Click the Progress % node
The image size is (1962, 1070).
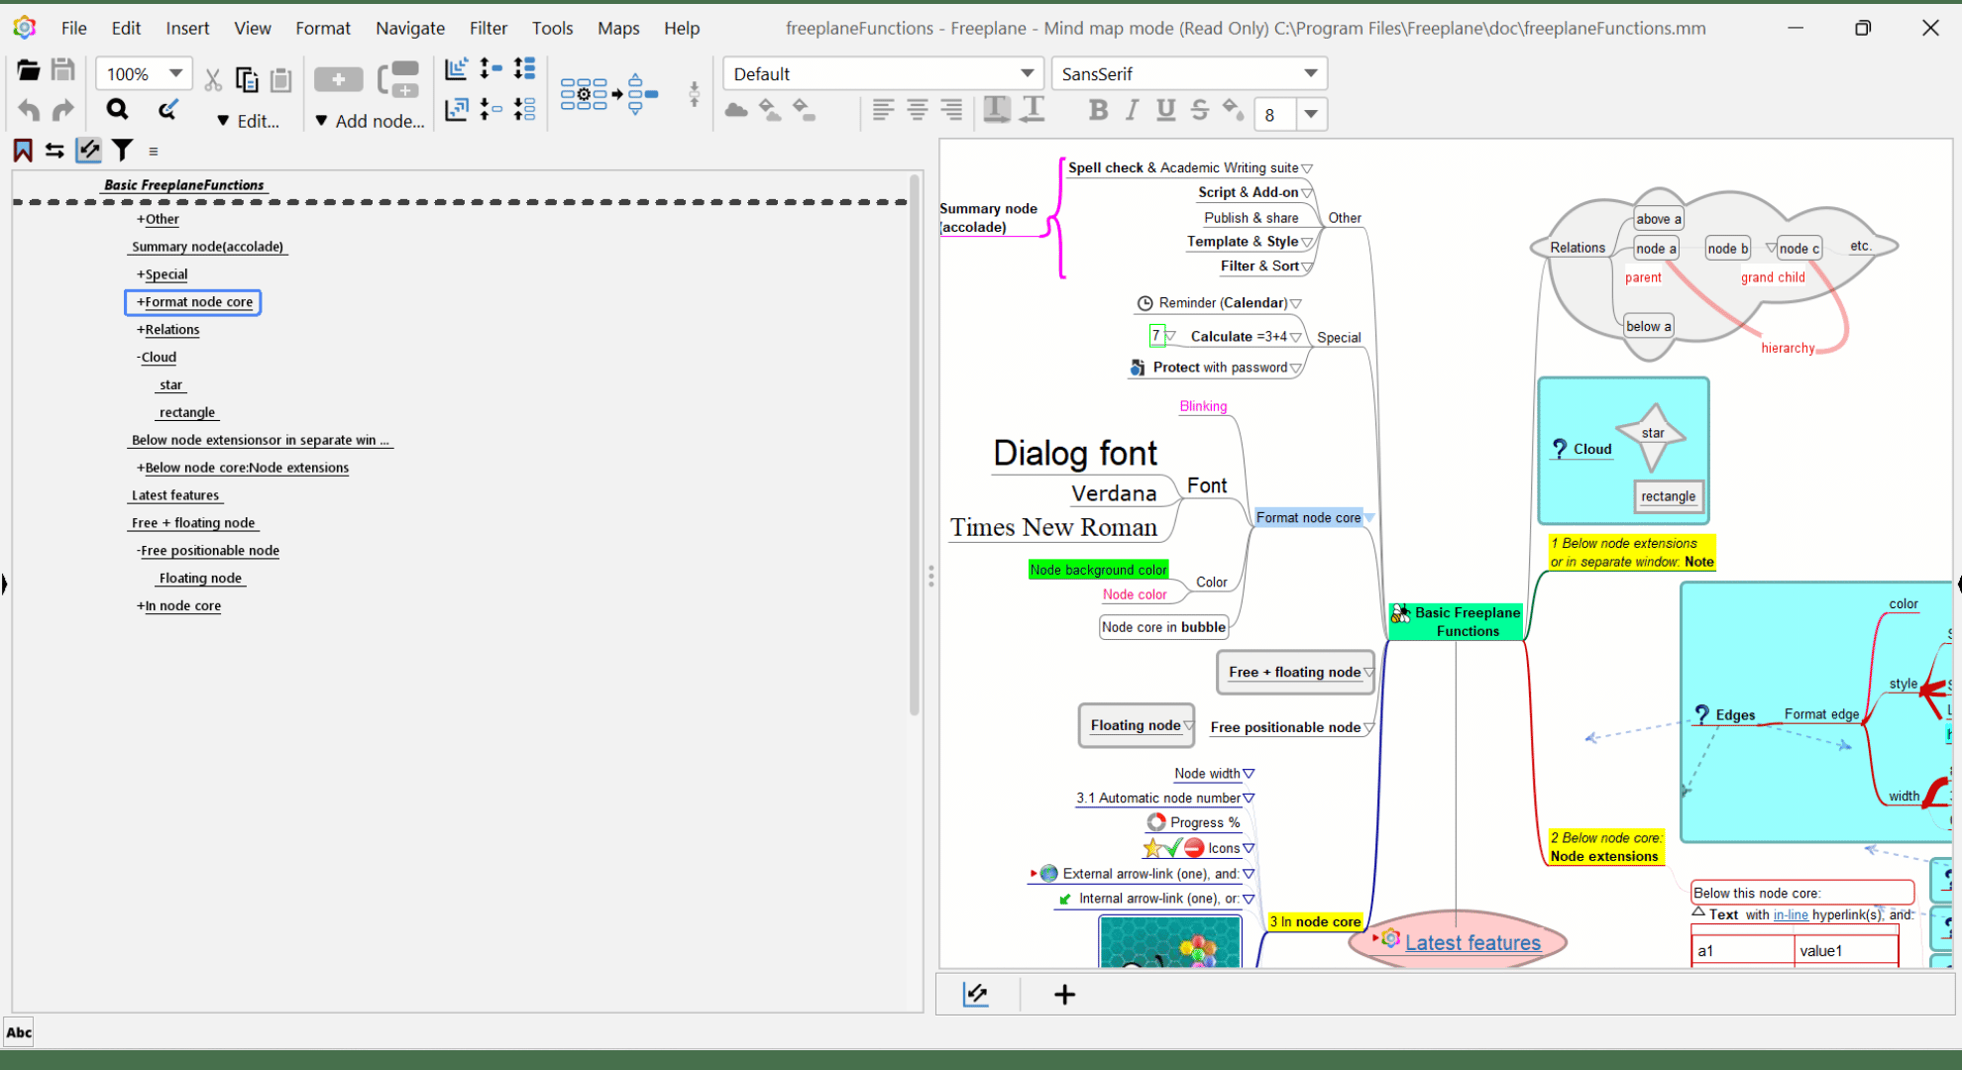pos(1195,822)
